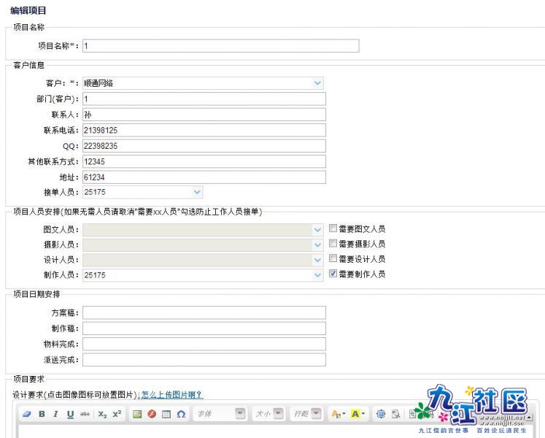Click the 怎么上传图片呢? help link
Screen dimensions: 545x438
171,395
